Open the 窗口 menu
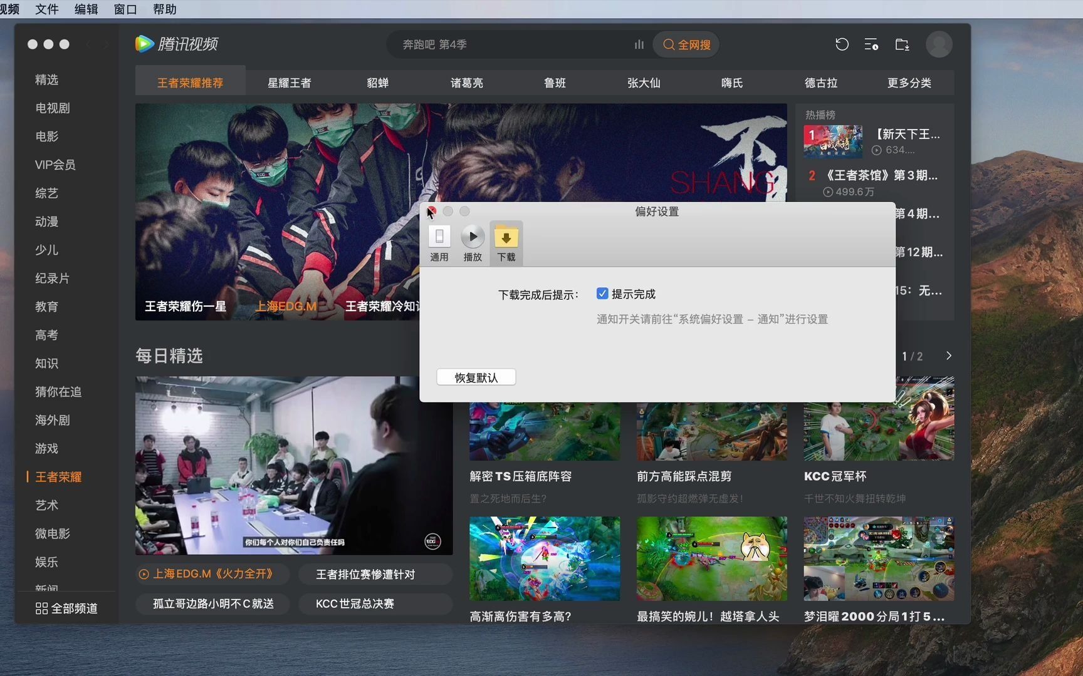 [x=125, y=9]
